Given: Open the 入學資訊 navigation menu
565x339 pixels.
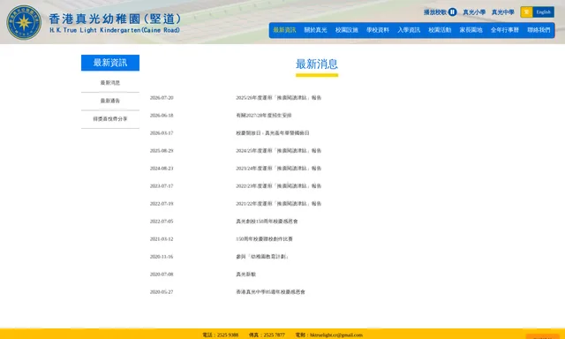Looking at the screenshot, I should pyautogui.click(x=409, y=30).
